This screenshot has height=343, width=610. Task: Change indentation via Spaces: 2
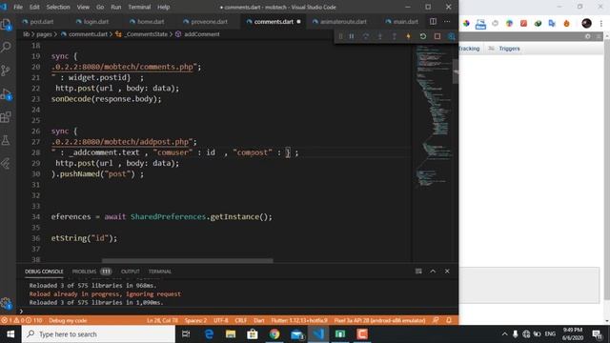(195, 320)
